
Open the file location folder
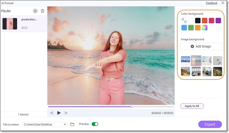(72, 124)
